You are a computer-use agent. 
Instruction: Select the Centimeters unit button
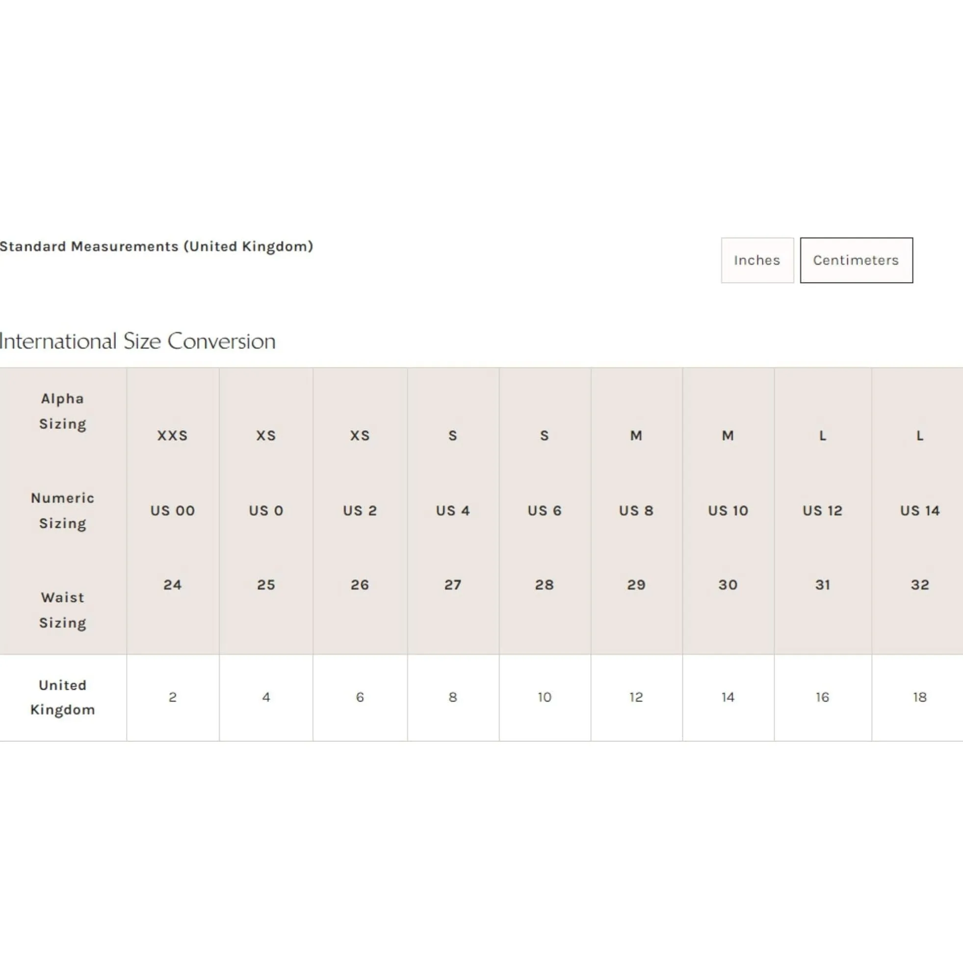point(857,260)
